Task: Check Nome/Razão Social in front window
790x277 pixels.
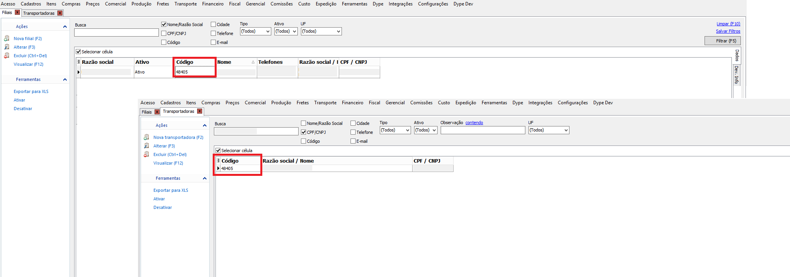Action: (304, 123)
